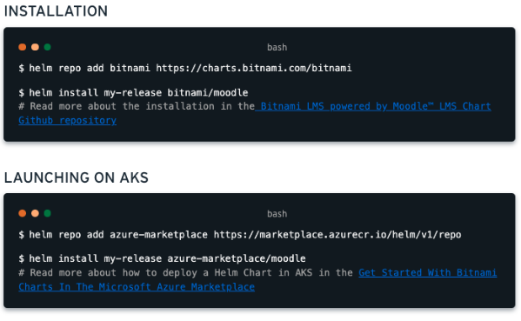Open the Github repository link

68,120
